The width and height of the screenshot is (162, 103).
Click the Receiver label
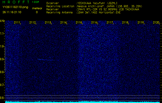pyautogui.click(x=53, y=10)
